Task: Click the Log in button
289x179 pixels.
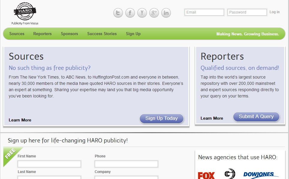Action: [274, 12]
